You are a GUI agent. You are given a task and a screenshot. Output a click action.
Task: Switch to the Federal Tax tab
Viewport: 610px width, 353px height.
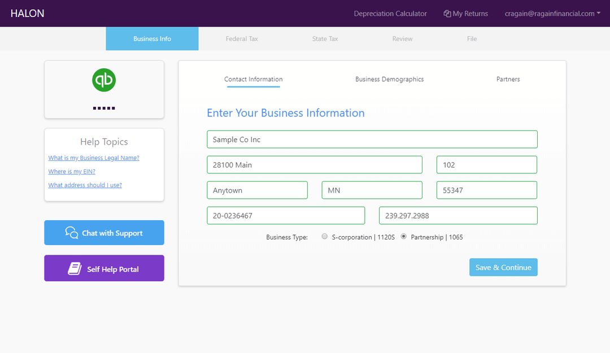242,38
